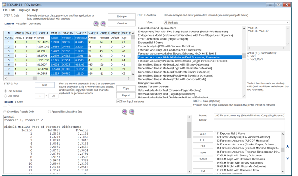Select Granger Causality method
This screenshot has height=176, width=298.
[x=149, y=83]
